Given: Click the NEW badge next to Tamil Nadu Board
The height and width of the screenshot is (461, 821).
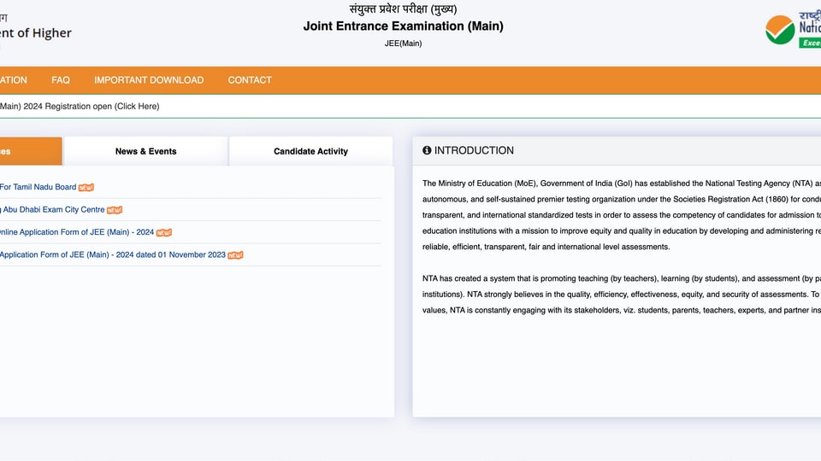Looking at the screenshot, I should 86,187.
